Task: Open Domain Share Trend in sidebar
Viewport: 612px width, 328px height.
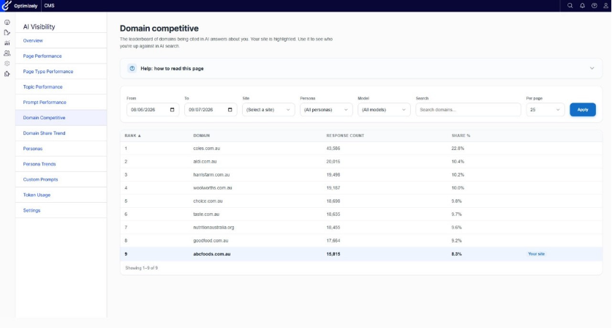Action: 44,133
